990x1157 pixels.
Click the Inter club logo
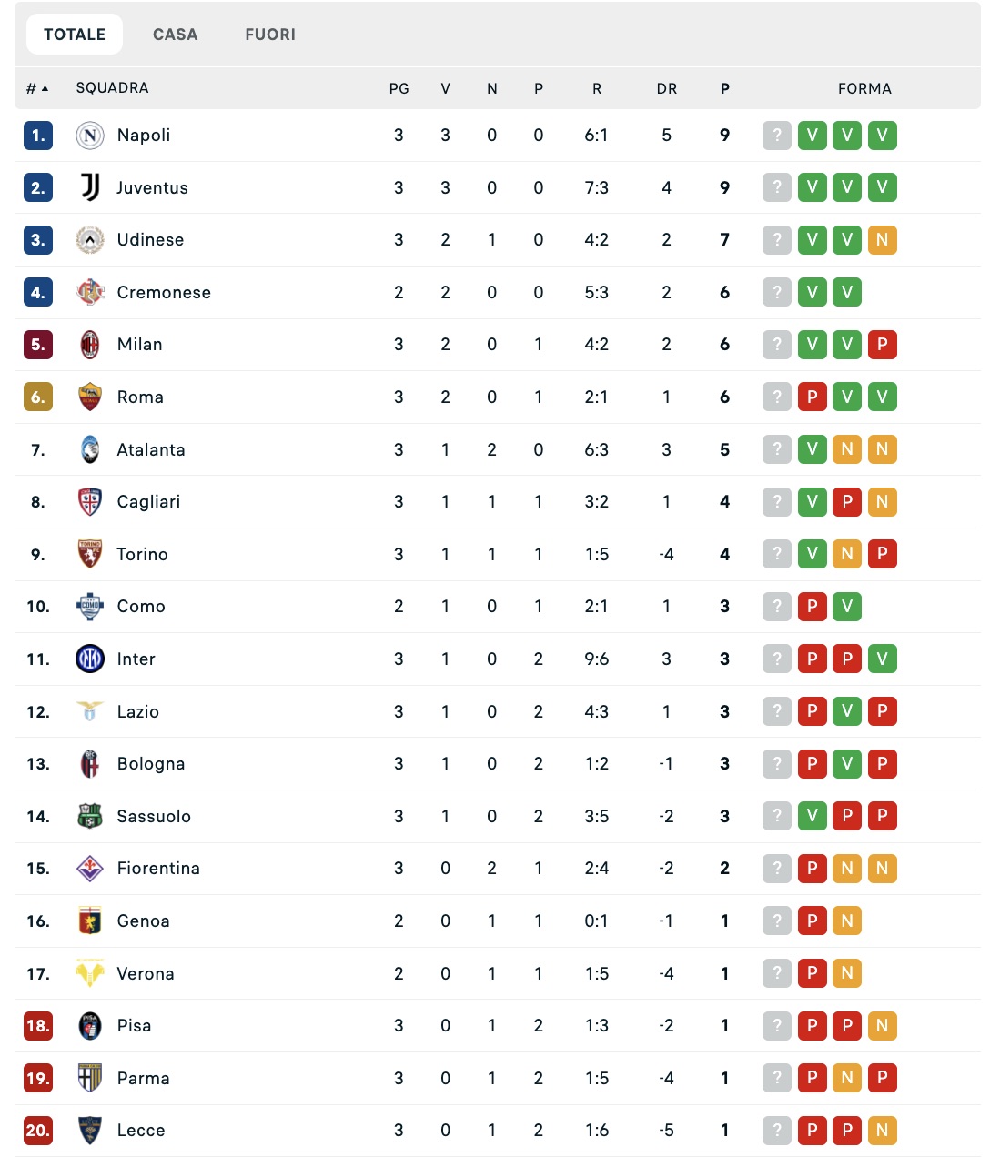(x=90, y=659)
